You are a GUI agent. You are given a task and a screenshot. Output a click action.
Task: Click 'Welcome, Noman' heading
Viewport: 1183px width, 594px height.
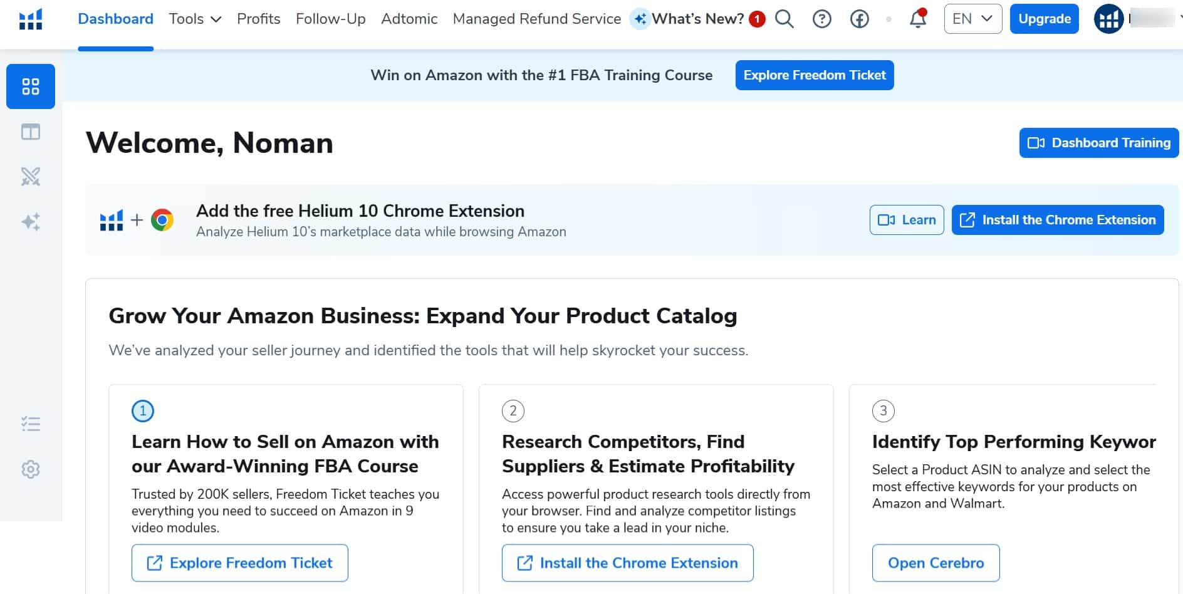209,143
